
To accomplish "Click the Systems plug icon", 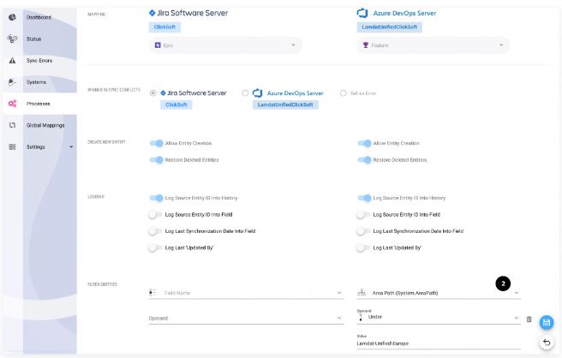I will point(12,82).
